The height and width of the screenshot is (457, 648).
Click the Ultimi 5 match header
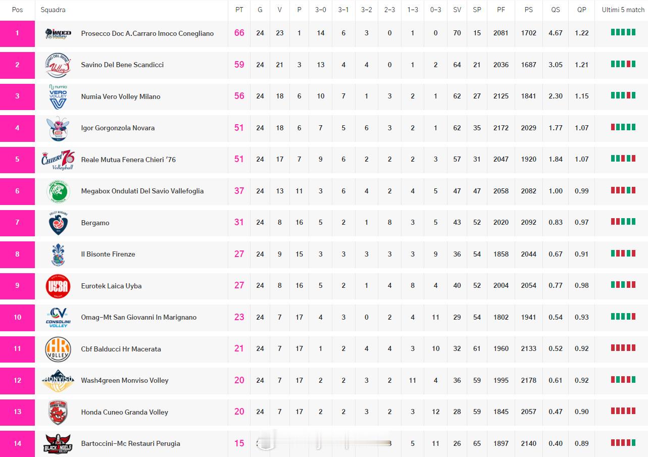click(623, 10)
